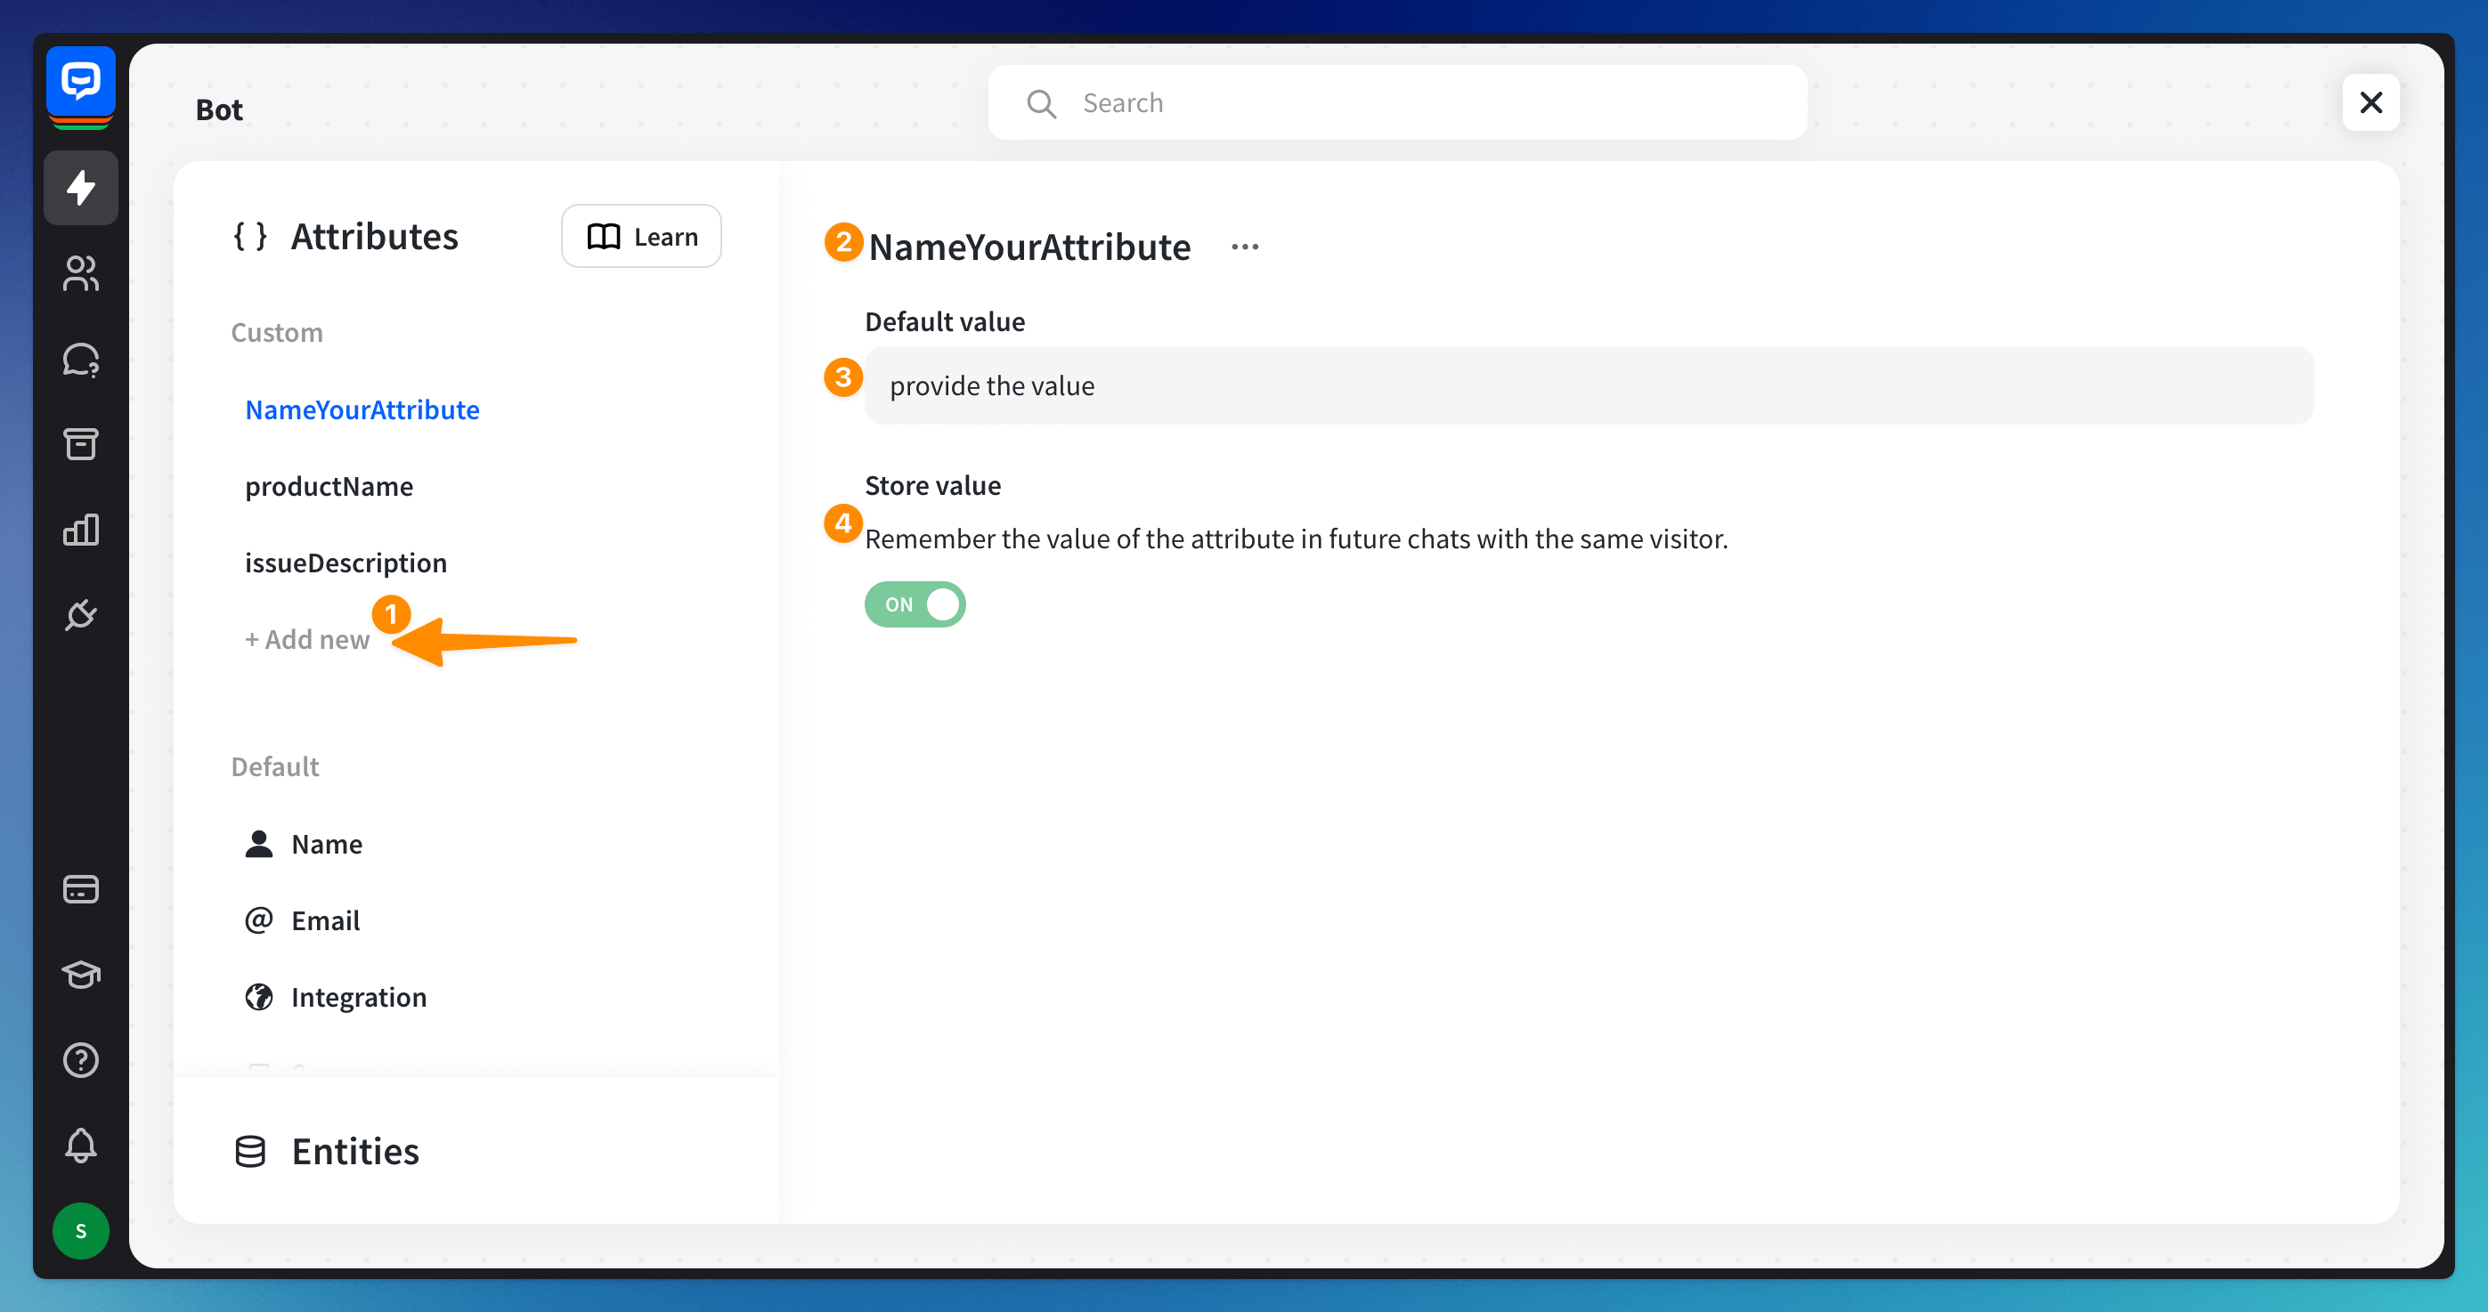The height and width of the screenshot is (1312, 2488).
Task: Open the Archives box icon in sidebar
Action: click(80, 444)
